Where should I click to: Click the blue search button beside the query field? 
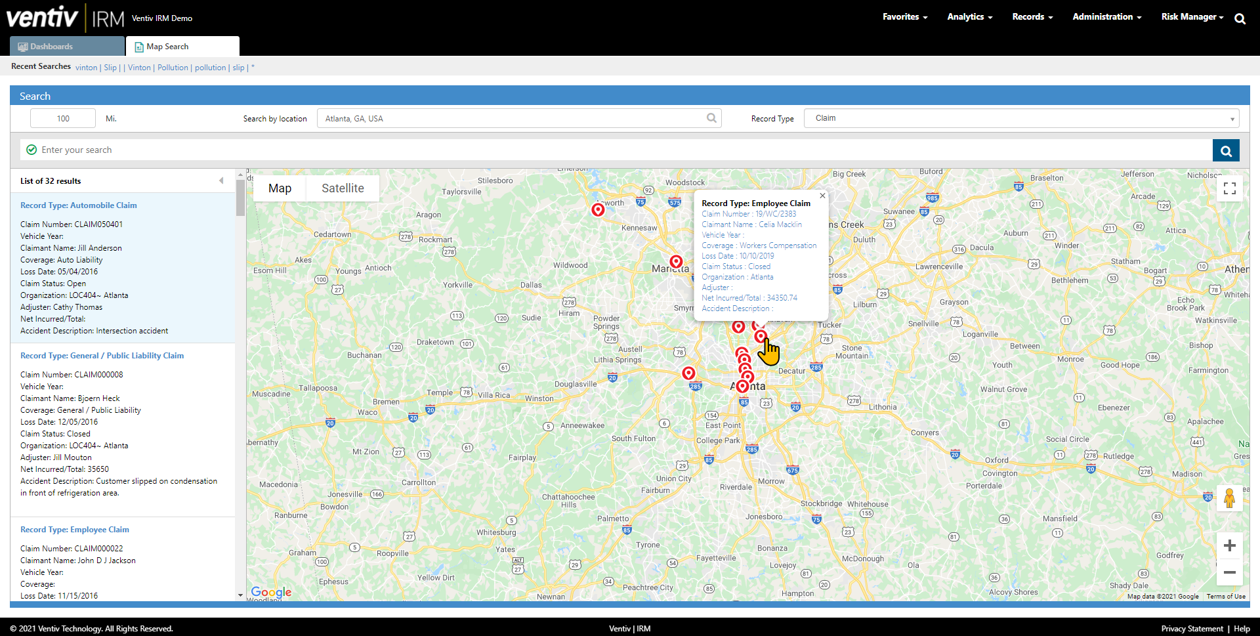point(1226,150)
